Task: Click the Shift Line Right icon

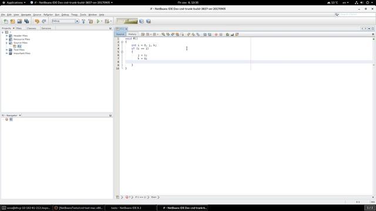Action: tap(210, 35)
